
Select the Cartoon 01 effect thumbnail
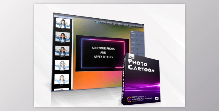pos(63,37)
